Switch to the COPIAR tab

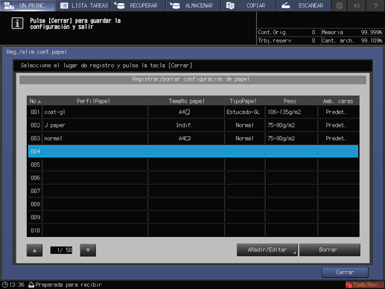(248, 5)
